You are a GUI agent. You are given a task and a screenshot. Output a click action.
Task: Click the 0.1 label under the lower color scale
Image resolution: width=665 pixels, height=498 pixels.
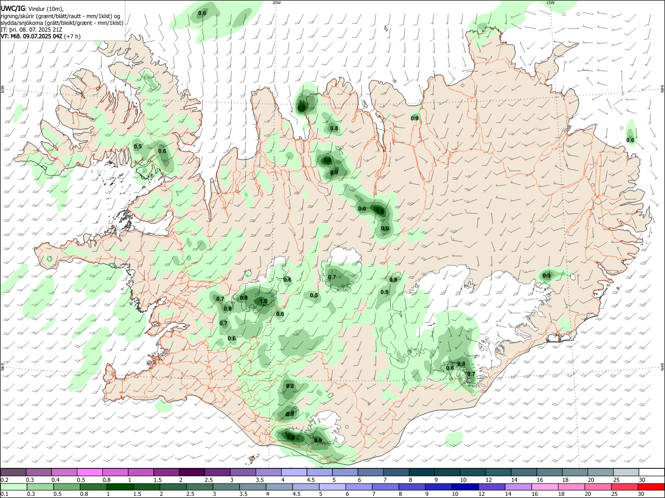point(4,494)
